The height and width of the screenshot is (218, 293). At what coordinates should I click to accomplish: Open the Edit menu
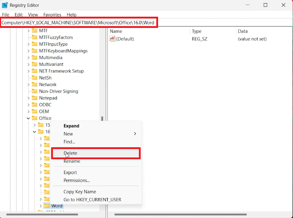coord(19,15)
